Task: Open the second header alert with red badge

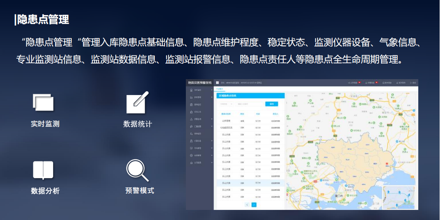Action: pyautogui.click(x=371, y=83)
